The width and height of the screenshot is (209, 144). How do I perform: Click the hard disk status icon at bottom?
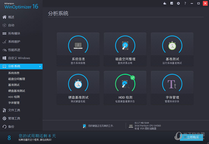tap(84, 126)
